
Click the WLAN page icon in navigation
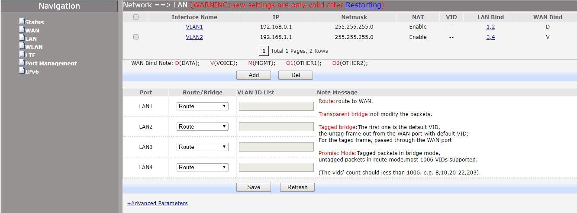point(22,46)
